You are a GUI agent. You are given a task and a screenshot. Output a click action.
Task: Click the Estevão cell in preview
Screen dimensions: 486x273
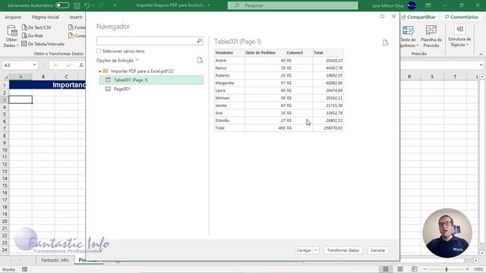229,121
